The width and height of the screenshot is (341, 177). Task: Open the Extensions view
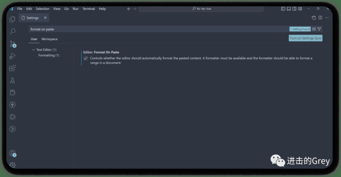click(12, 68)
